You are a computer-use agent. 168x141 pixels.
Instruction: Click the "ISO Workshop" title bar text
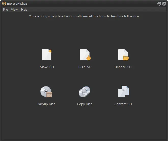[17, 4]
